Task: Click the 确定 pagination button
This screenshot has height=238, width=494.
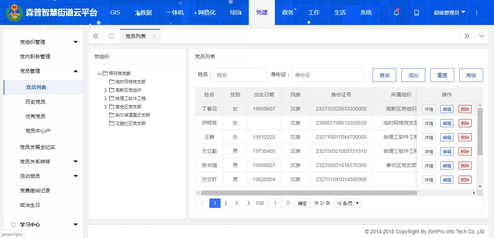Action: click(x=302, y=203)
